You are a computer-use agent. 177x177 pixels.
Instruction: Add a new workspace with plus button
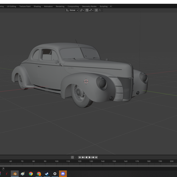[x=111, y=7]
